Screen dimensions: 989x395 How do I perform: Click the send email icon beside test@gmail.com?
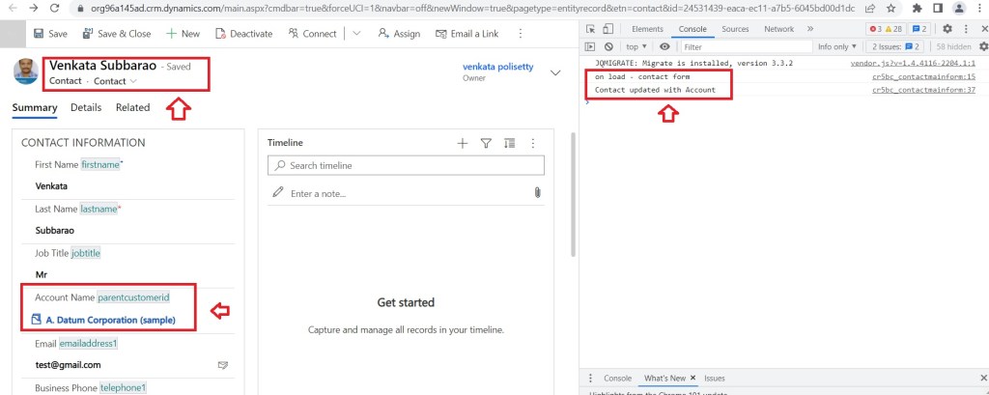pyautogui.click(x=223, y=365)
